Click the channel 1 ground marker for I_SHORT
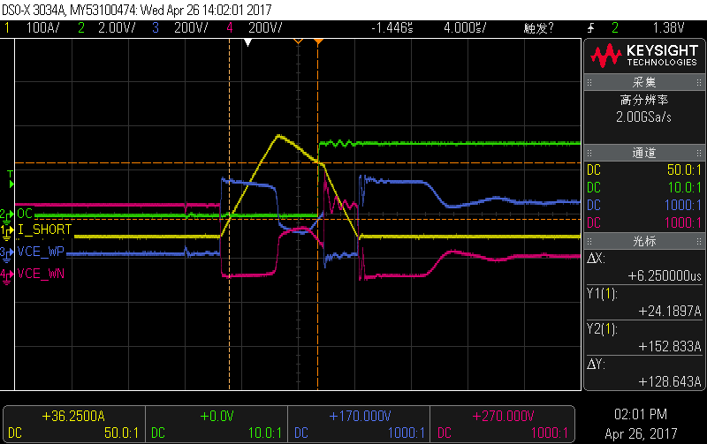707x444 pixels. [x=7, y=231]
